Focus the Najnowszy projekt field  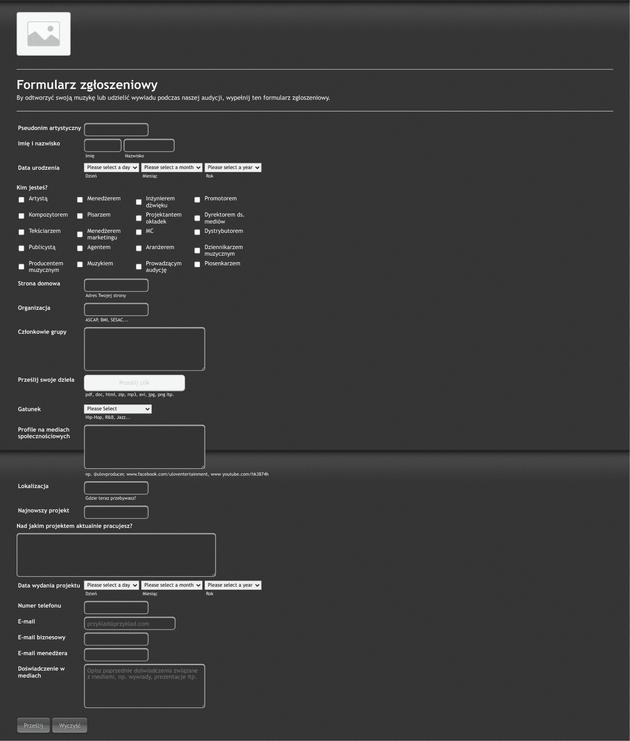116,512
